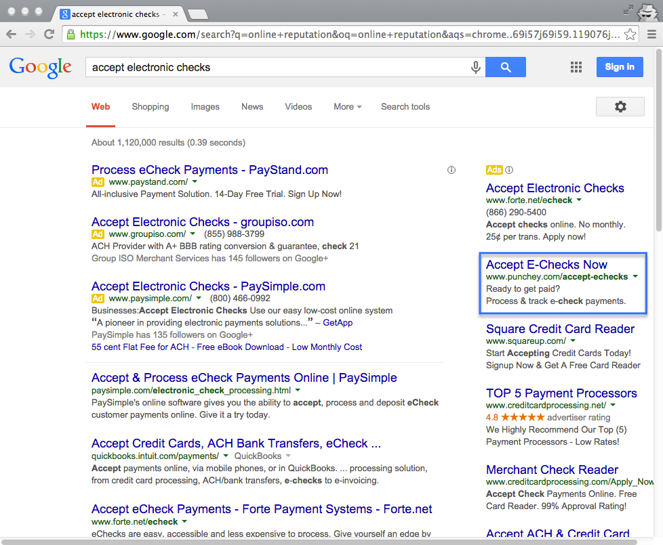The width and height of the screenshot is (663, 545).
Task: Click info icon next to Ads label
Action: pos(510,170)
